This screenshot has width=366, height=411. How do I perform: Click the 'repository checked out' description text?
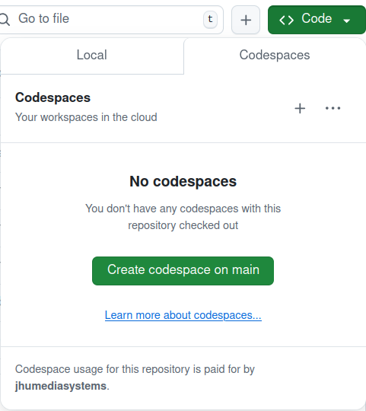pos(183,225)
